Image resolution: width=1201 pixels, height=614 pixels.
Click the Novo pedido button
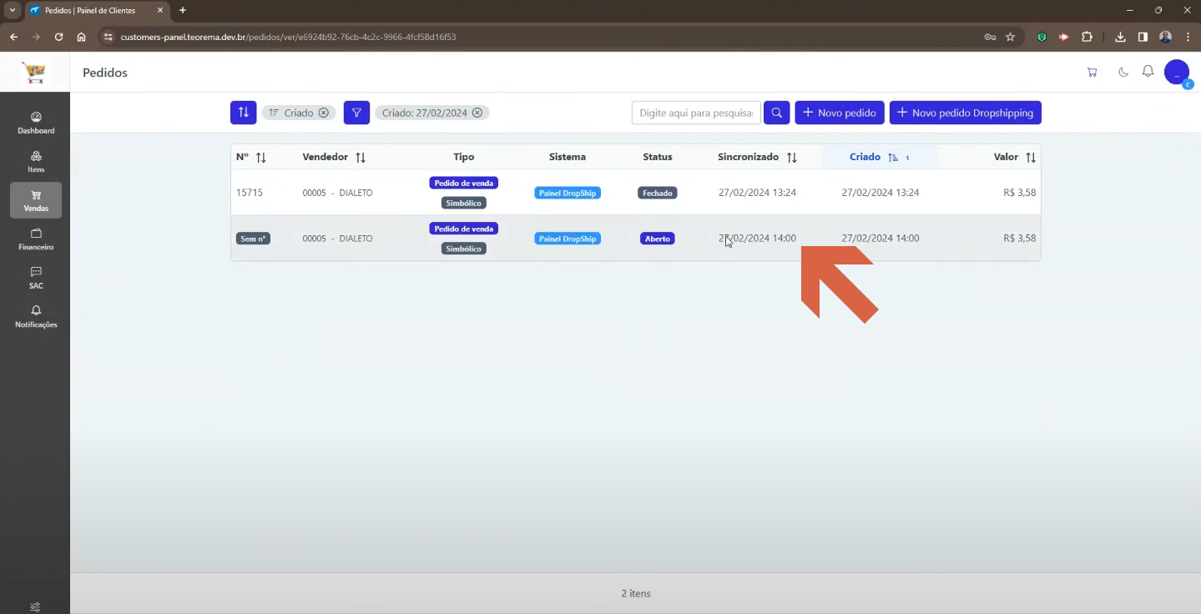pyautogui.click(x=840, y=113)
